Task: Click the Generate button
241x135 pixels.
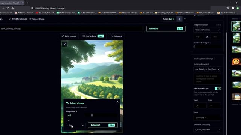Action: click(x=166, y=28)
